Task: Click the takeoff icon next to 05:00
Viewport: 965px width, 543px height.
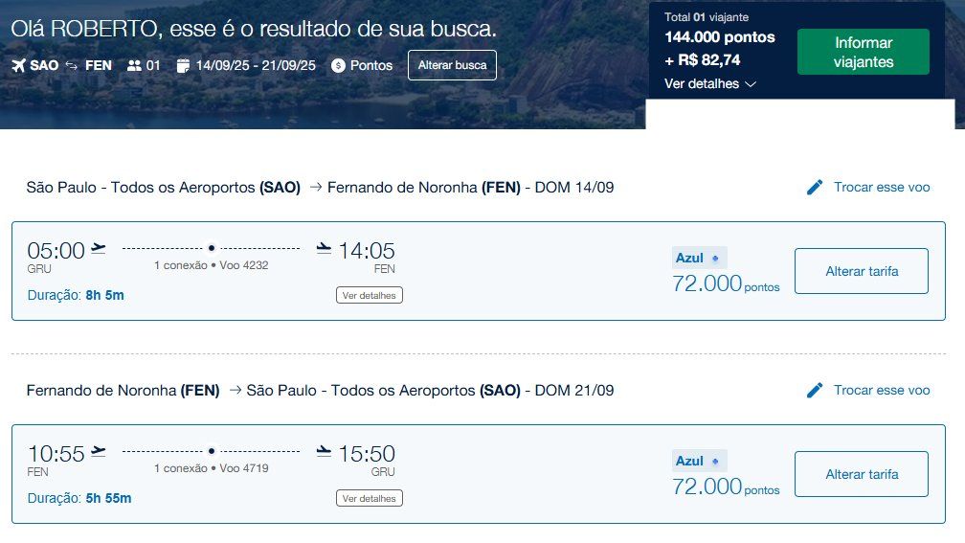Action: 99,248
